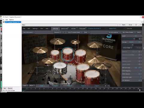The width and height of the screenshot is (144, 108).
Task: Select the Track 4 tab
Action: tap(83, 86)
